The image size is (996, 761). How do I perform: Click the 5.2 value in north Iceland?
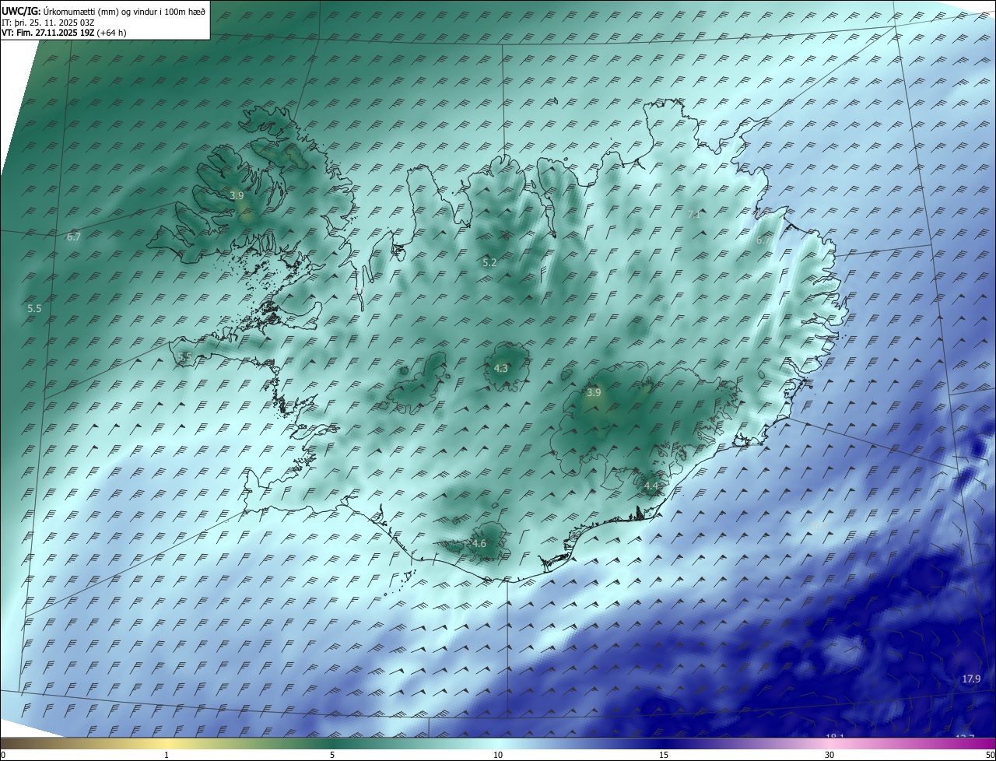[489, 263]
